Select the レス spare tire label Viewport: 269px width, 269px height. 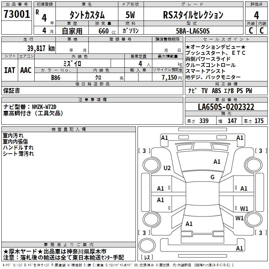pyautogui.click(x=147, y=257)
